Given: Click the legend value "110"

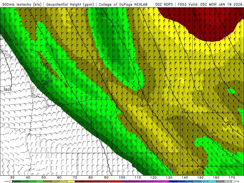Looking at the screenshot, I should click(138, 178).
